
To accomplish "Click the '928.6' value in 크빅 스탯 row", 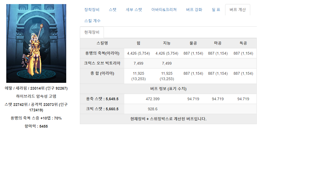I will (153, 109).
